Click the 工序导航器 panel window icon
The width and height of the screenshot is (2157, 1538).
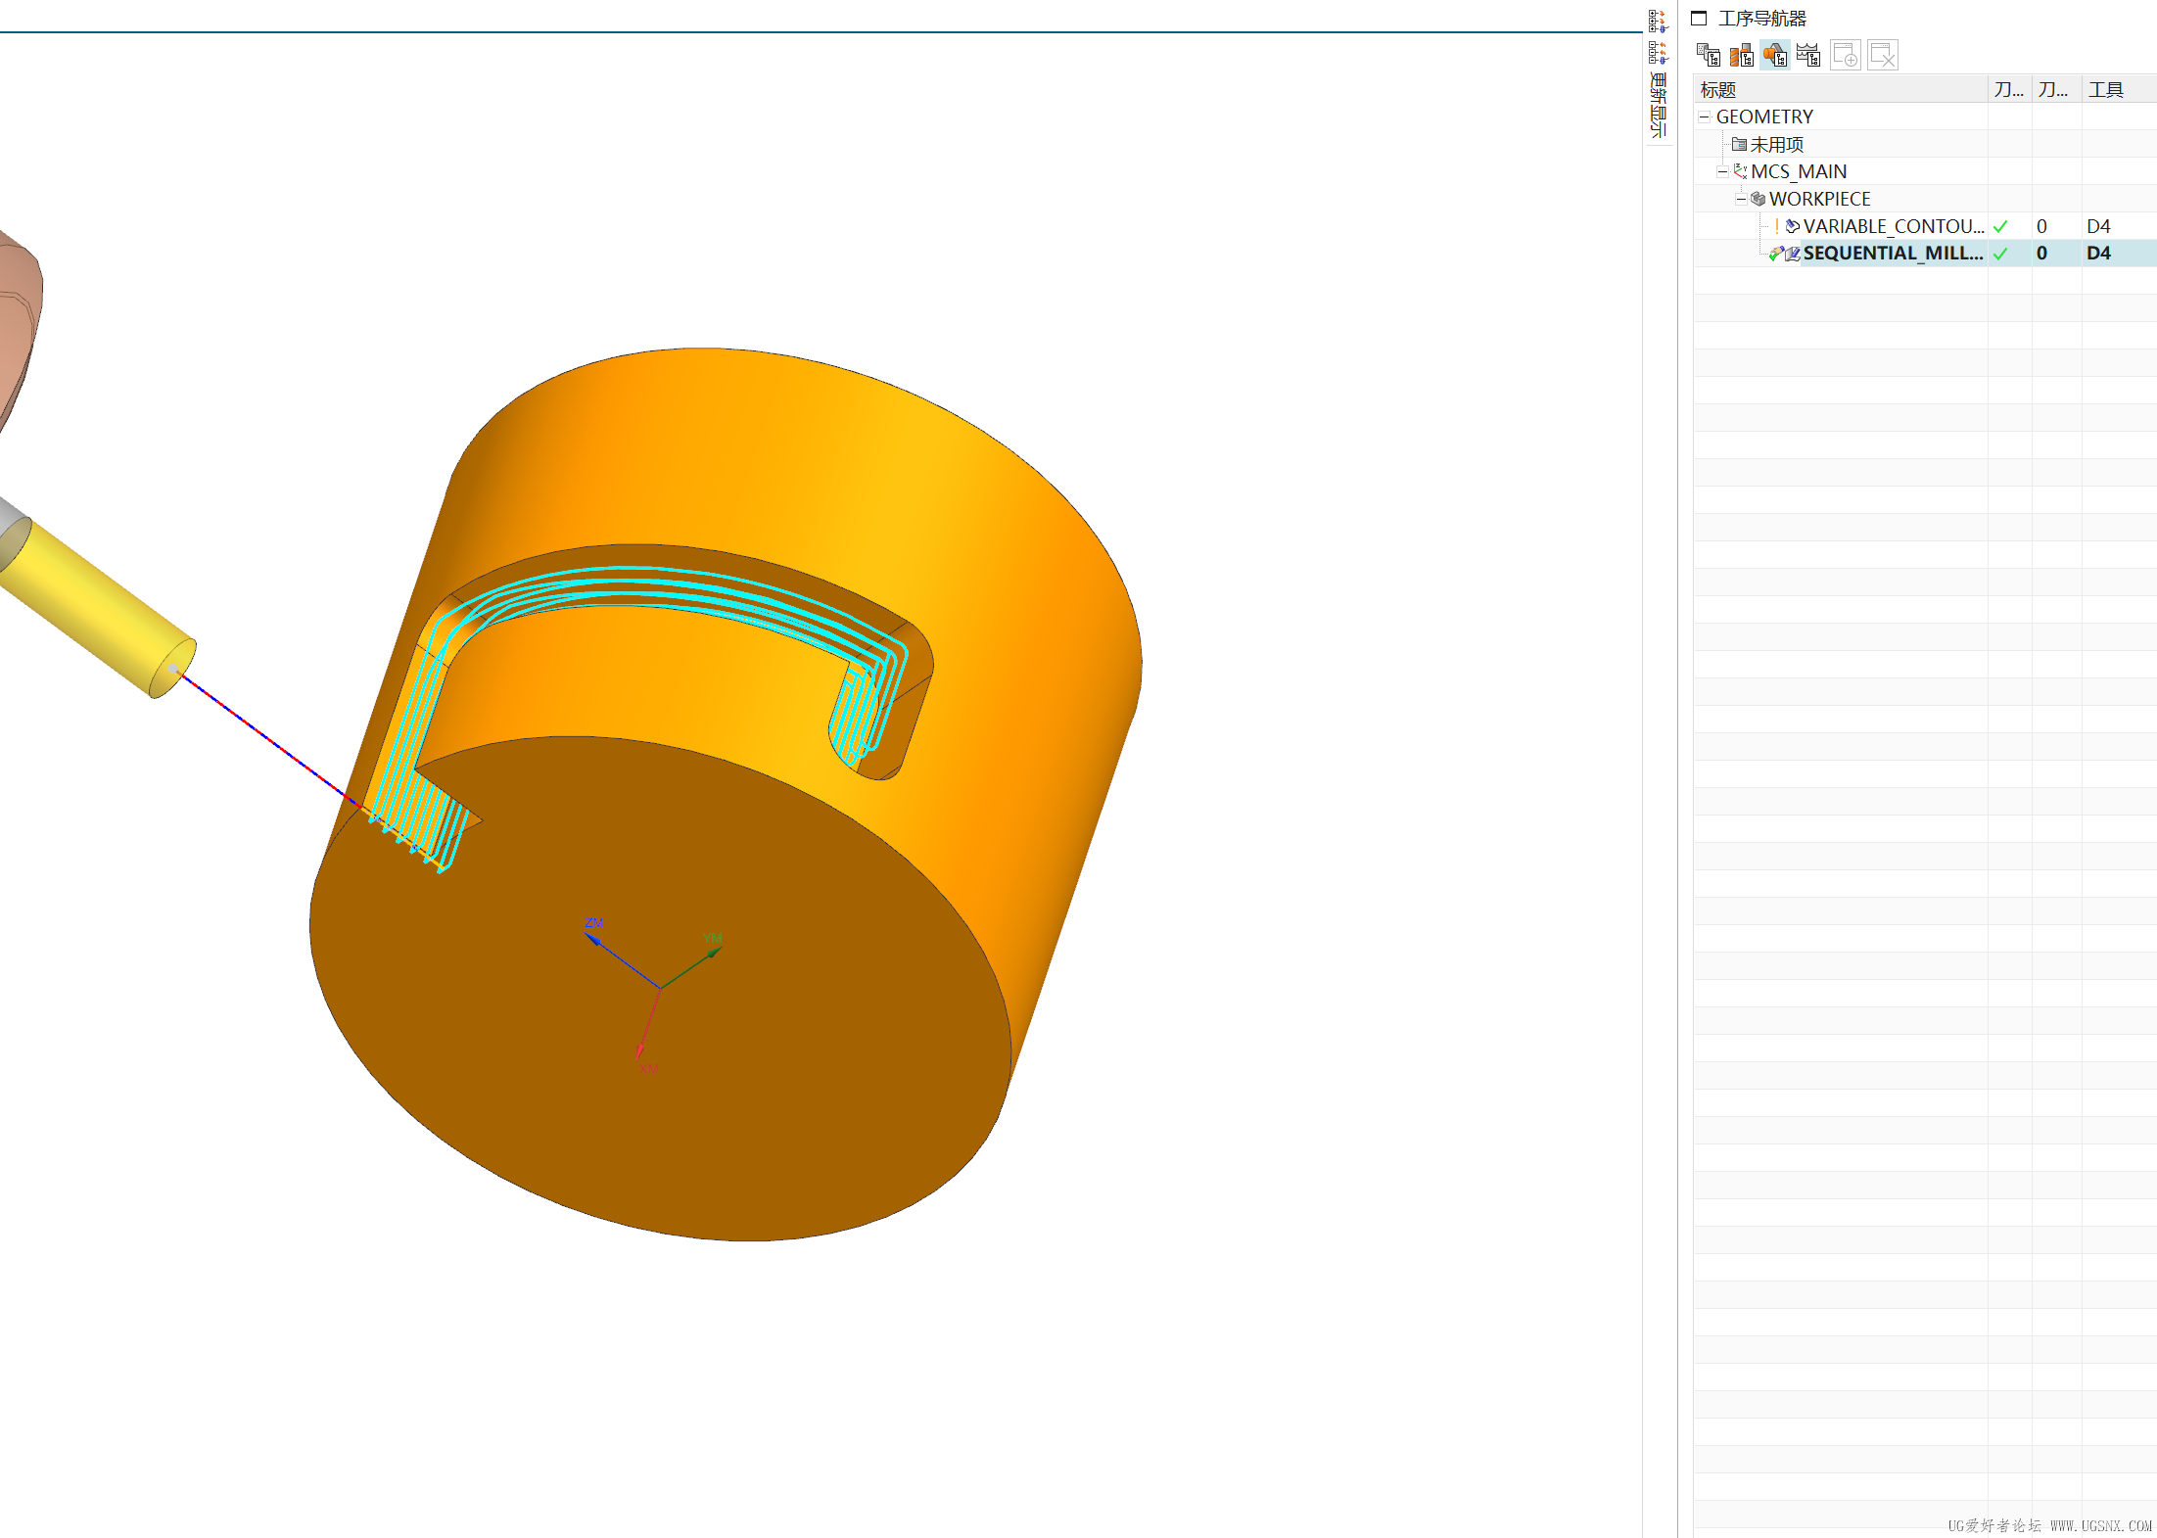(x=1699, y=19)
